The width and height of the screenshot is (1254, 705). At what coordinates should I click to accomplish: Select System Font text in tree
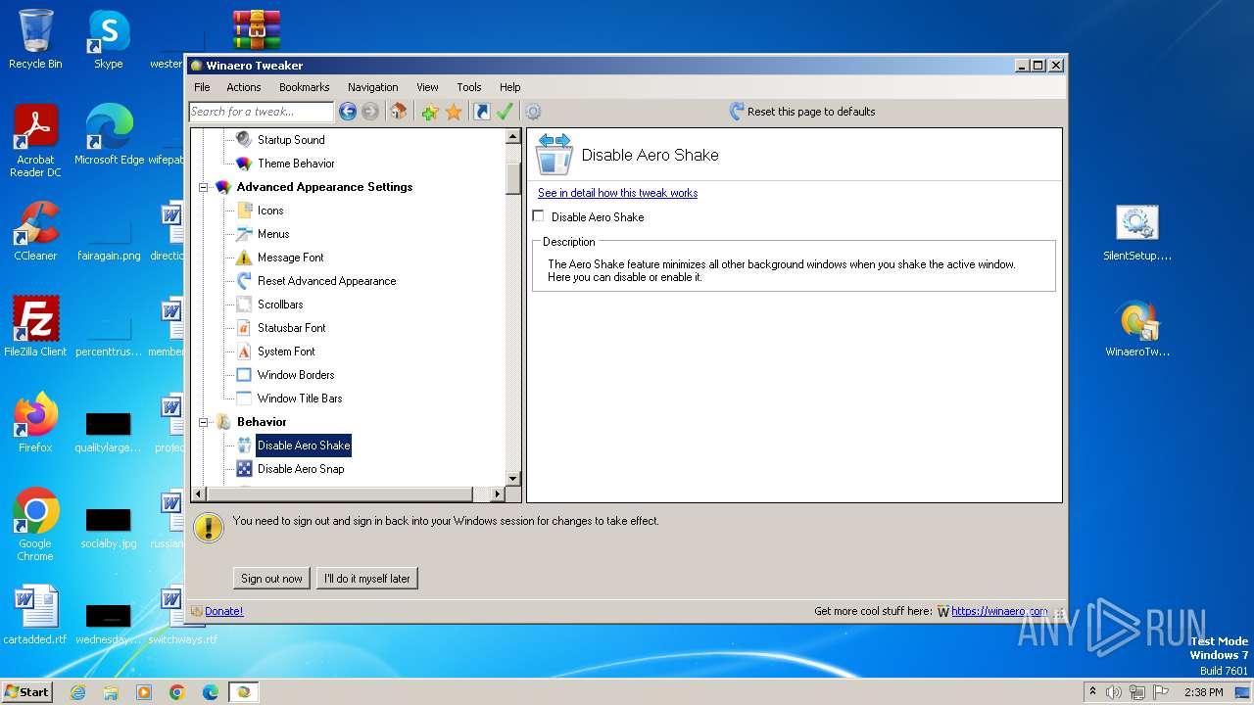click(286, 352)
